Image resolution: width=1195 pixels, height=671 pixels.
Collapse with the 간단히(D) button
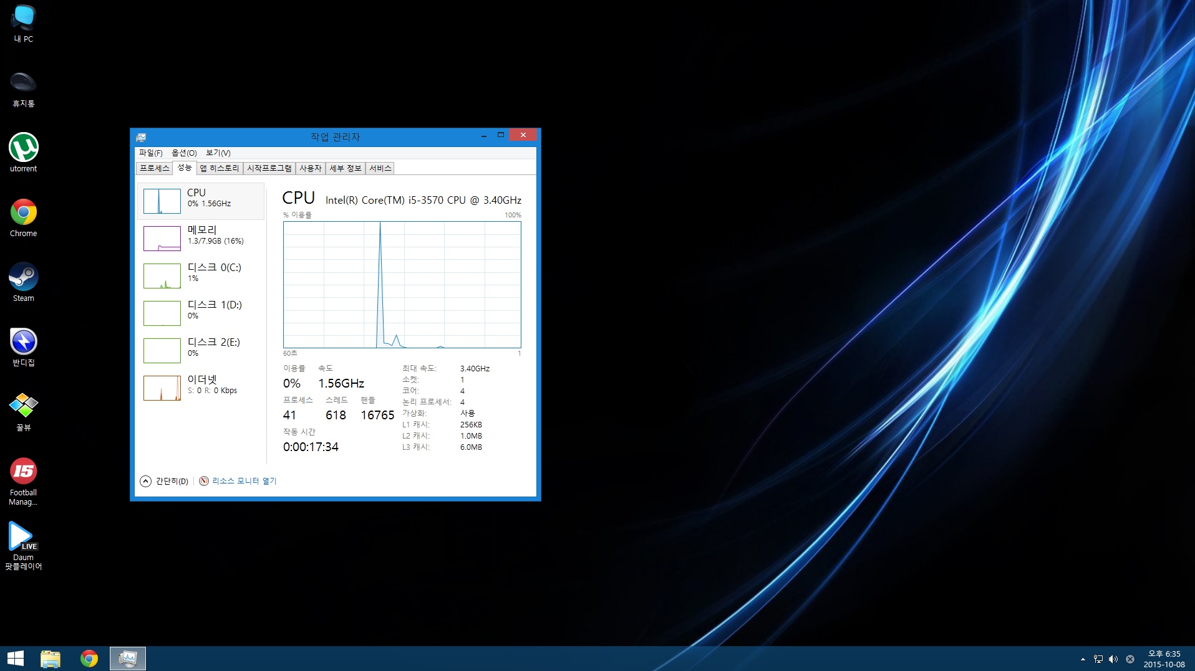point(165,481)
